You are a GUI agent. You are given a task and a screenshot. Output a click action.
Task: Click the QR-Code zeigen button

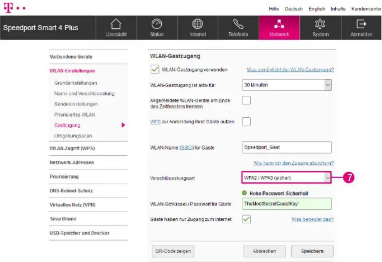pos(173,251)
